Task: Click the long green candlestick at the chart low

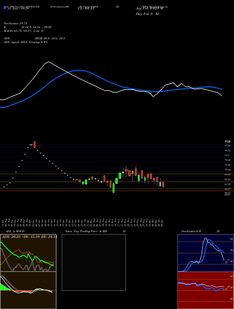Action: coord(114,188)
